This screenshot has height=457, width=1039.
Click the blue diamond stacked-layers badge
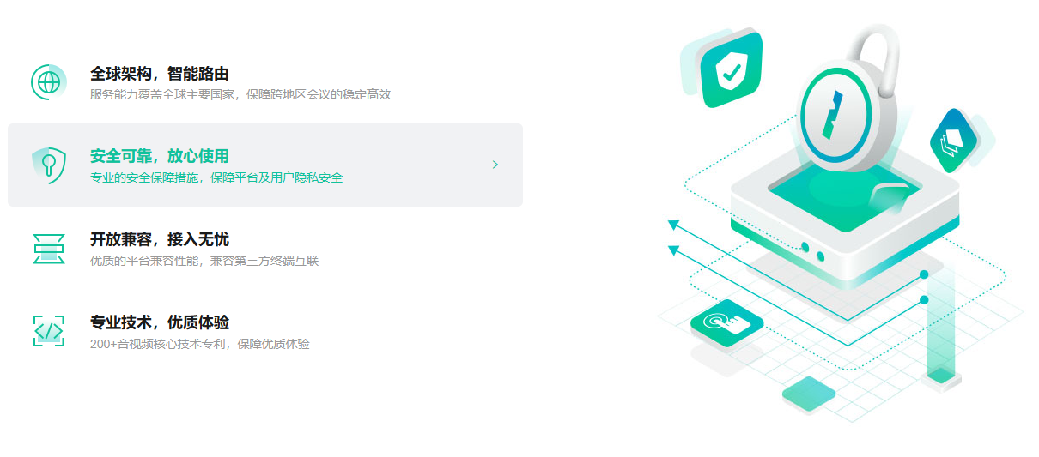pyautogui.click(x=954, y=140)
